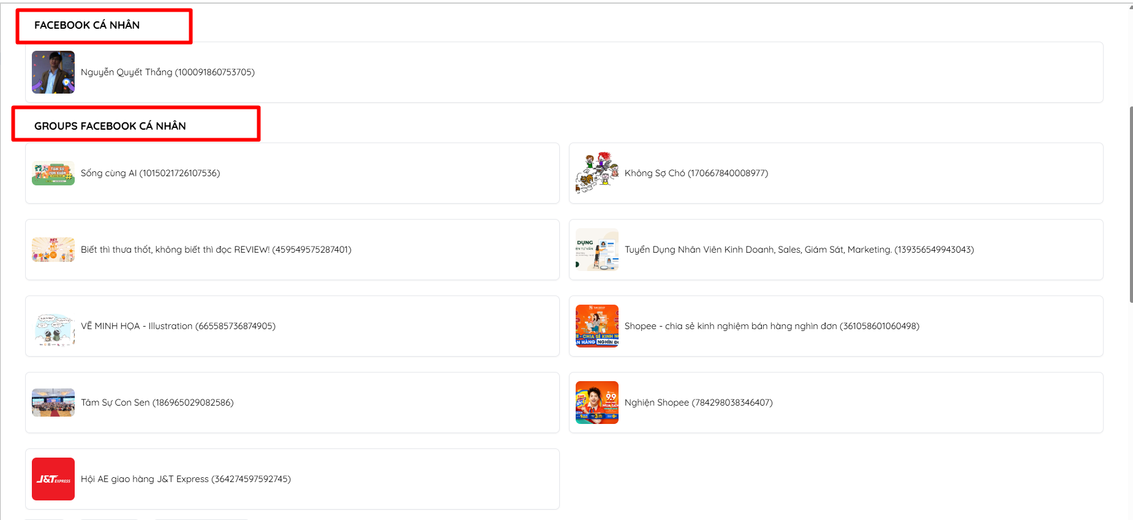Screen dimensions: 1133x520
Task: Click the Shopee chia sẻ kinh nghiệm icon
Action: tap(597, 326)
